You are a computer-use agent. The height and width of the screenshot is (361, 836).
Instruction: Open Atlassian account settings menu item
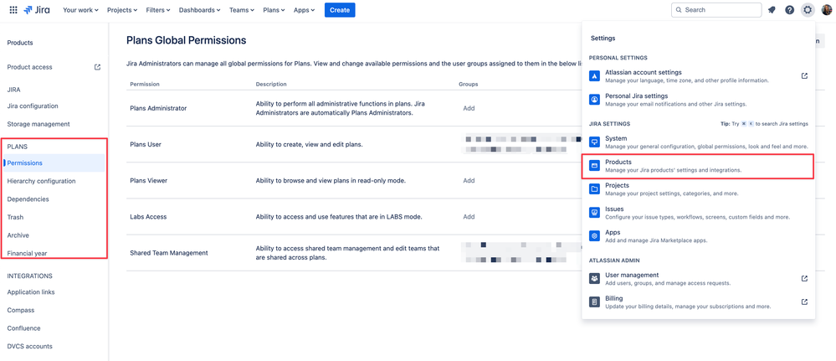[699, 76]
